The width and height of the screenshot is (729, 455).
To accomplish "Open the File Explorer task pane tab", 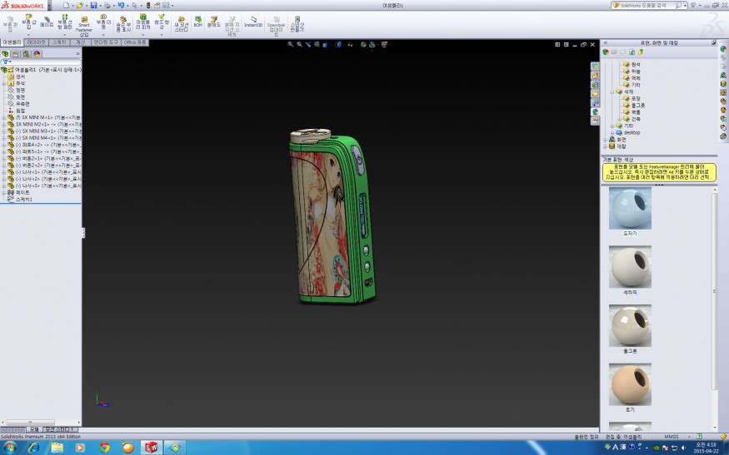I will pyautogui.click(x=595, y=94).
